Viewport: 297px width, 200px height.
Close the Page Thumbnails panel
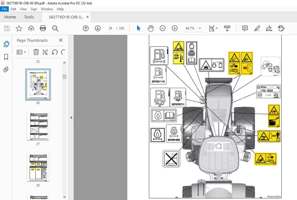tap(61, 40)
